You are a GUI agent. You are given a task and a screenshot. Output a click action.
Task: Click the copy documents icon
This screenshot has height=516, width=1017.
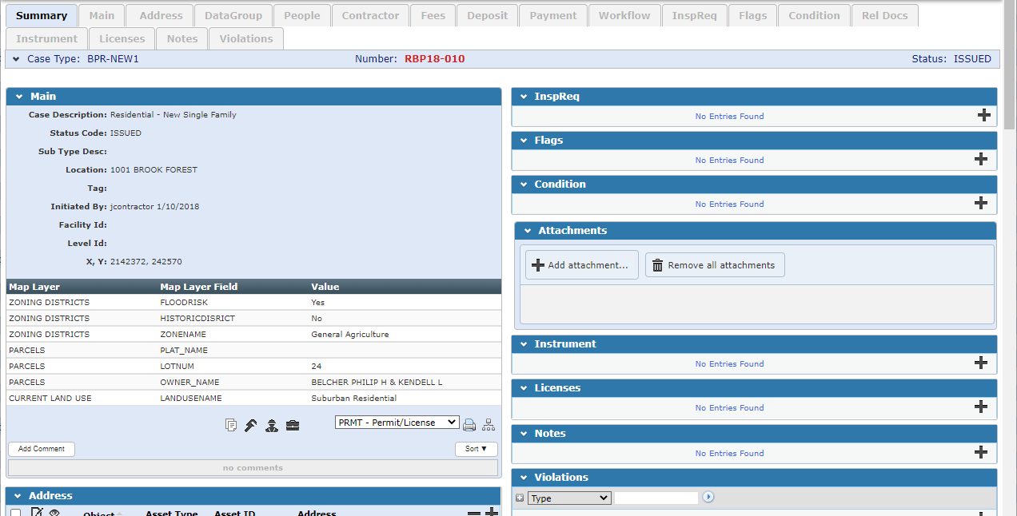pos(231,425)
